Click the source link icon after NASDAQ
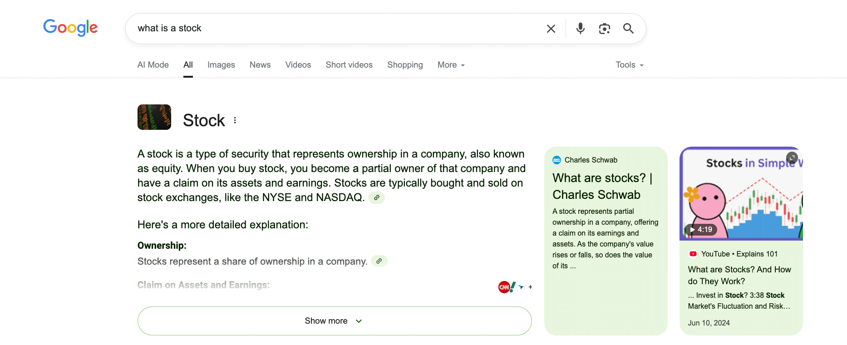Viewport: 847px width, 345px height. pyautogui.click(x=376, y=197)
